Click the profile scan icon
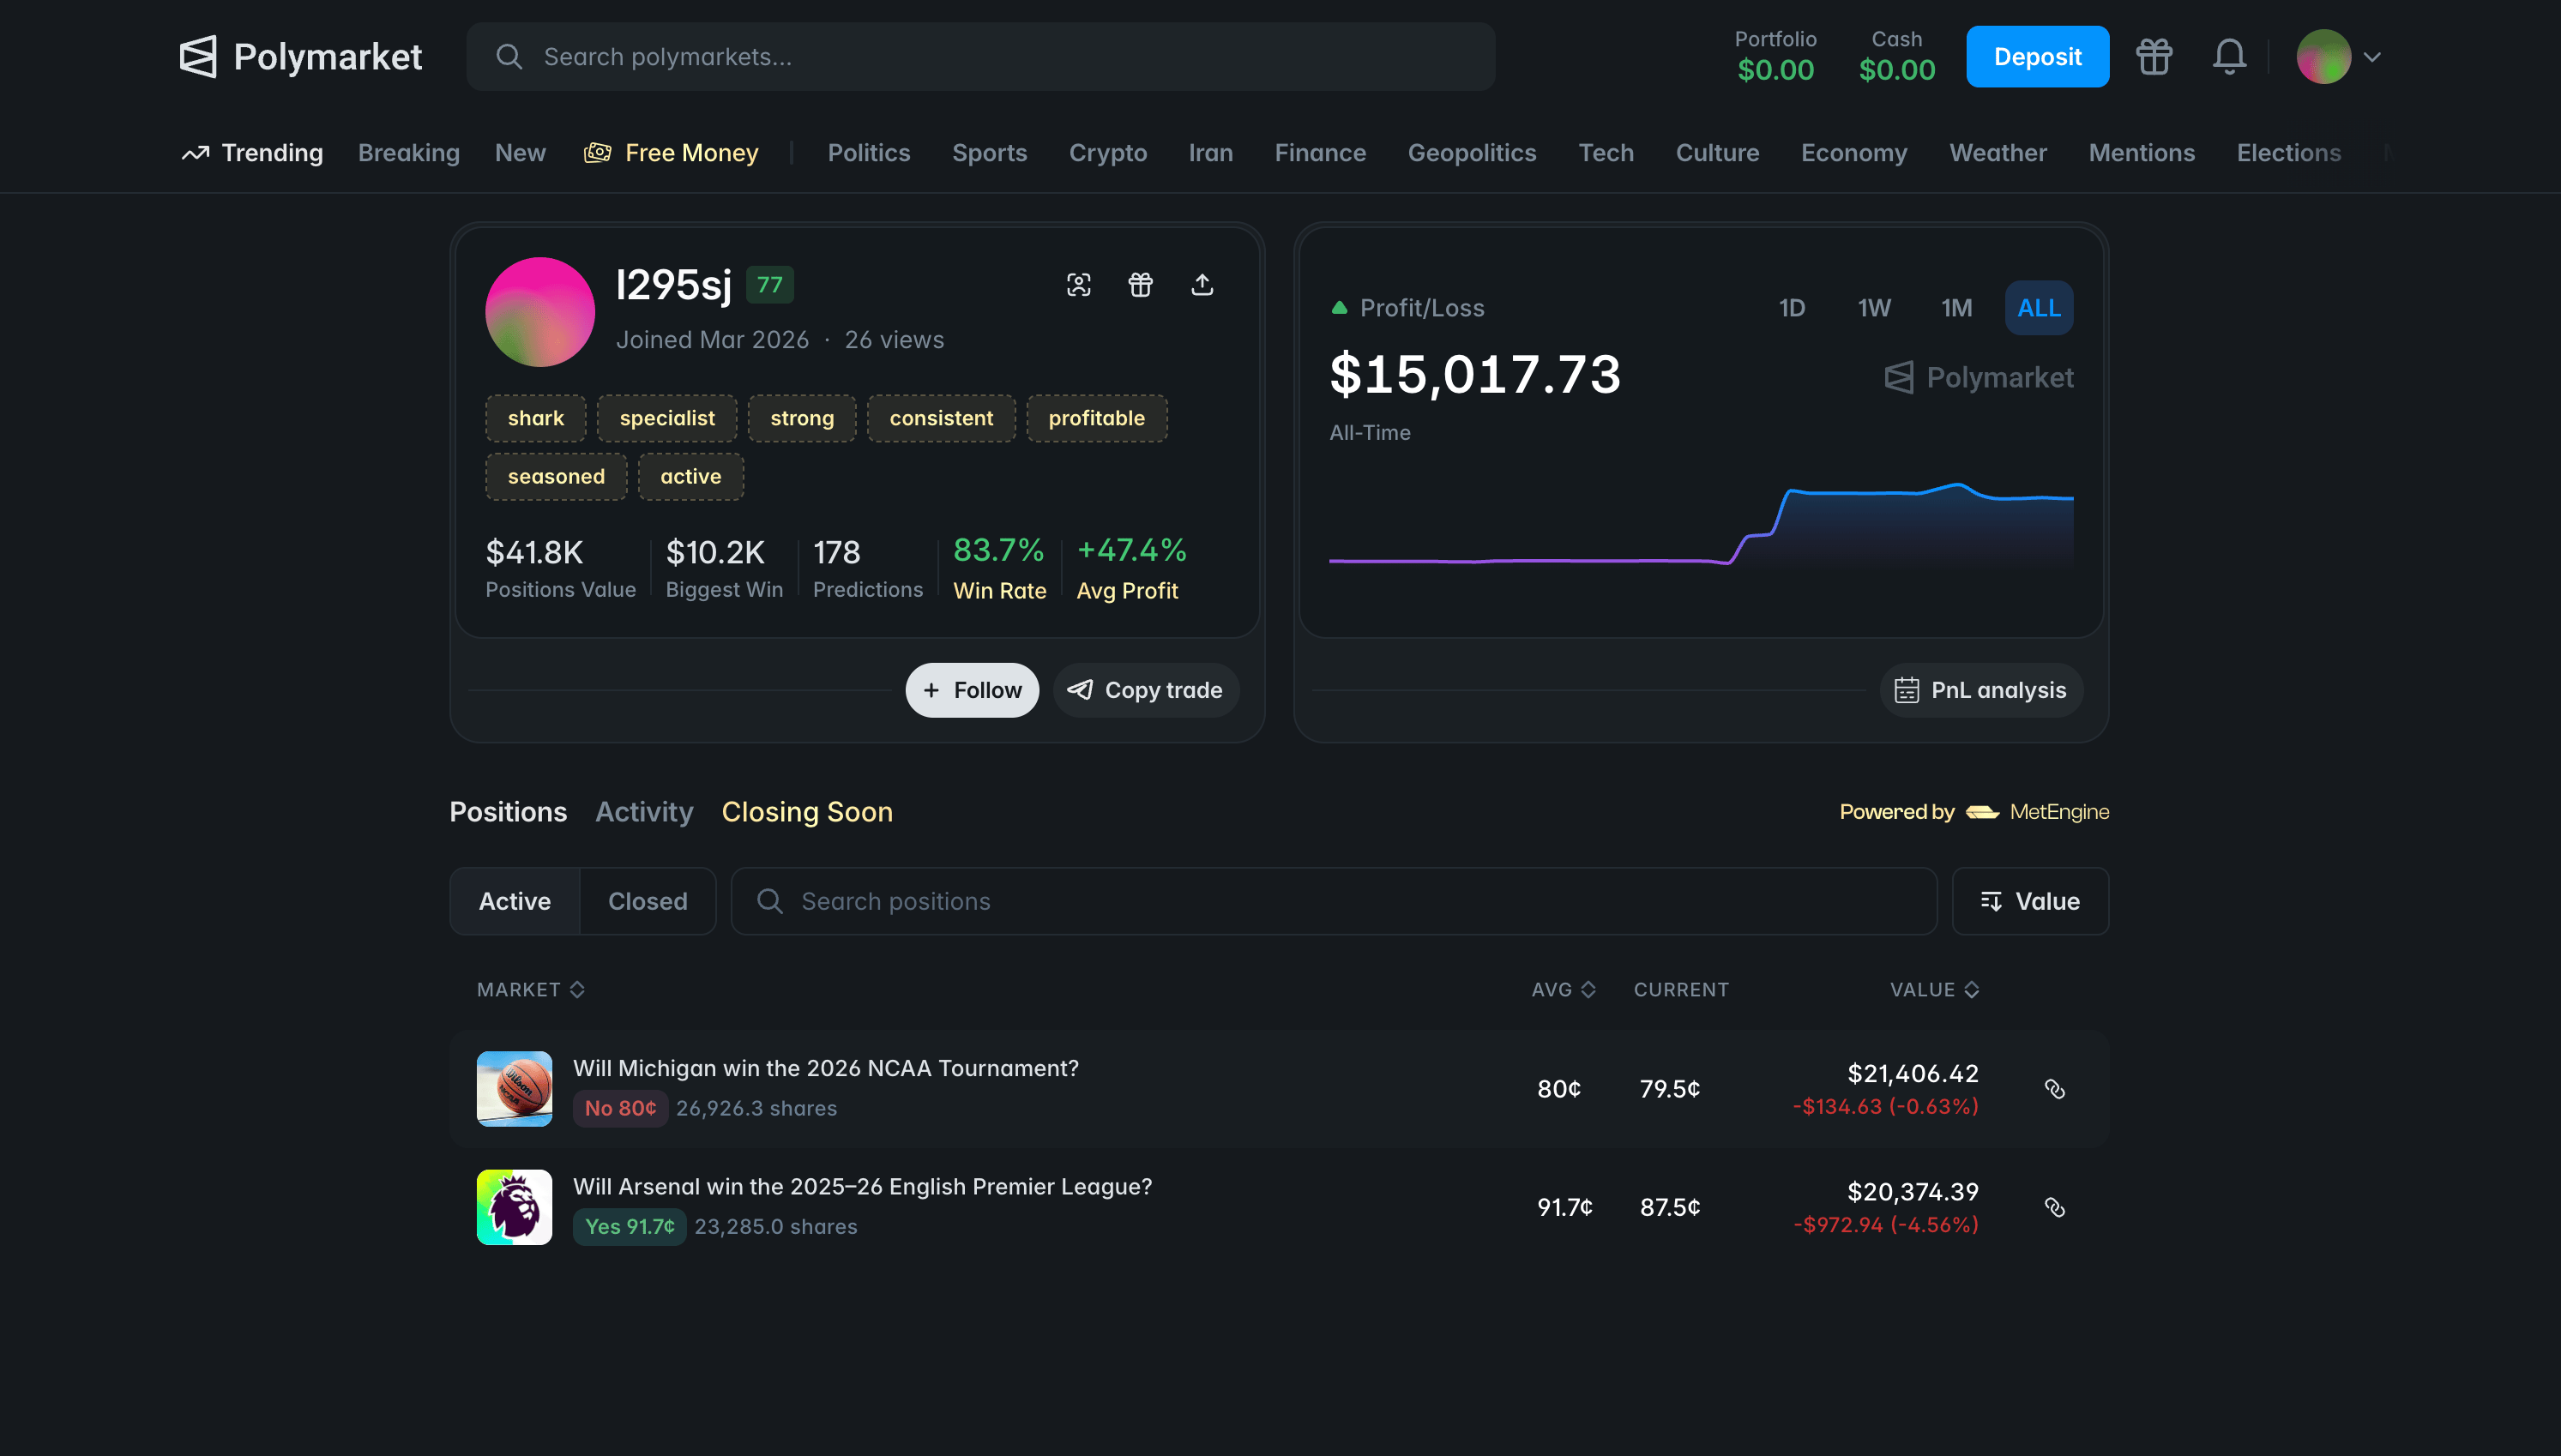The height and width of the screenshot is (1456, 2561). pyautogui.click(x=1078, y=285)
